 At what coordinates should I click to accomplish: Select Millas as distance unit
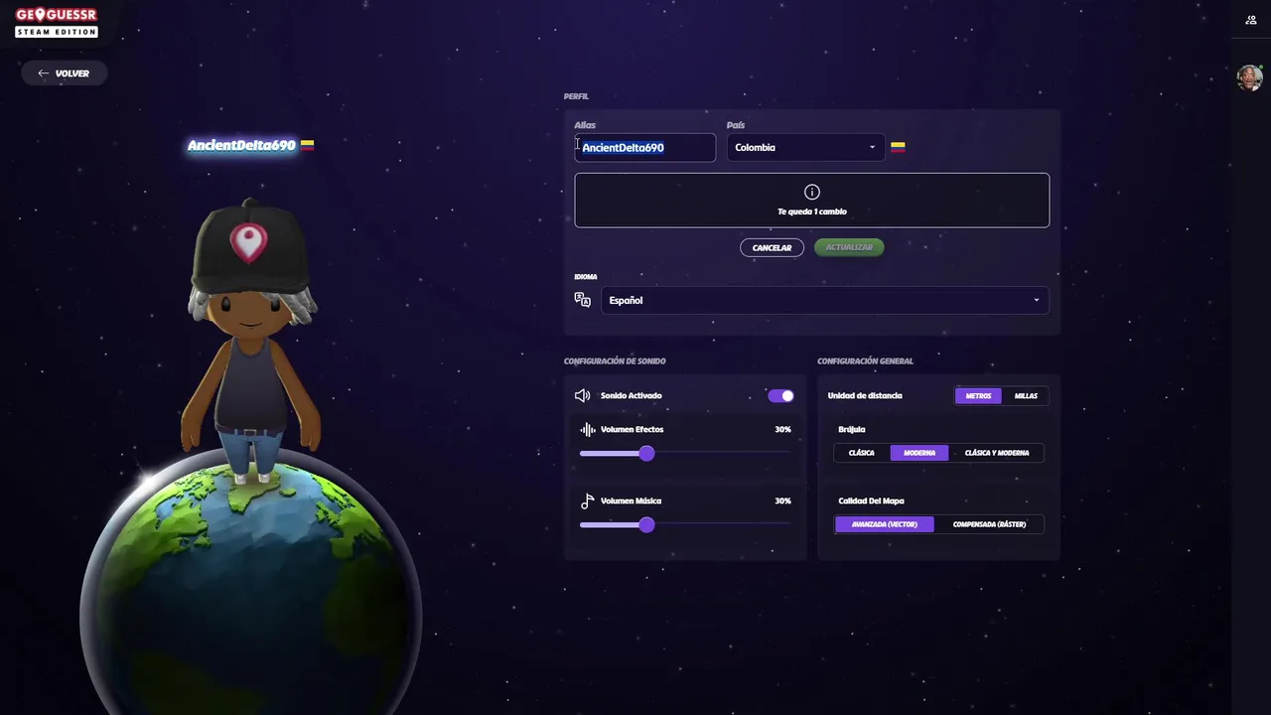point(1026,395)
